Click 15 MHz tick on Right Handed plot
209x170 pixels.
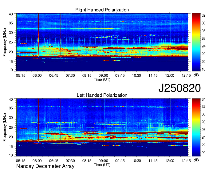click(11, 62)
